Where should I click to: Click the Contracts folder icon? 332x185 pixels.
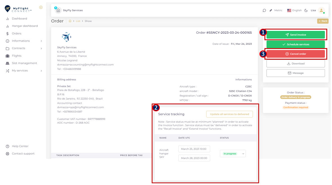(x=7, y=48)
